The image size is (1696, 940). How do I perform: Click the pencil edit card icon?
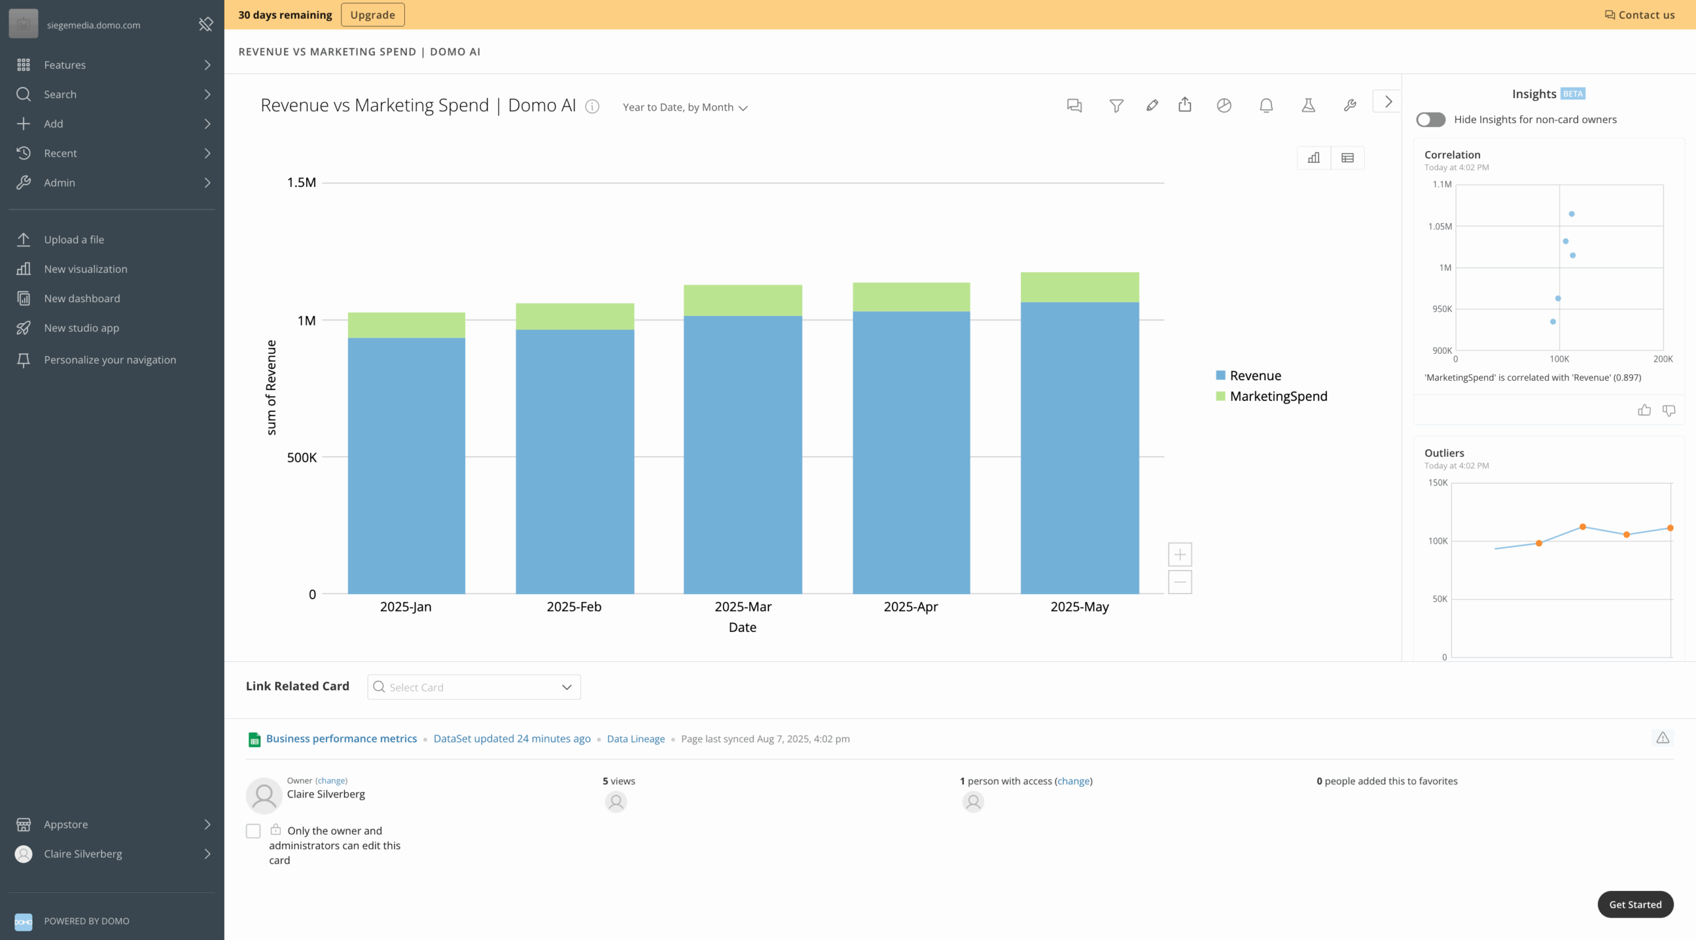pyautogui.click(x=1152, y=105)
